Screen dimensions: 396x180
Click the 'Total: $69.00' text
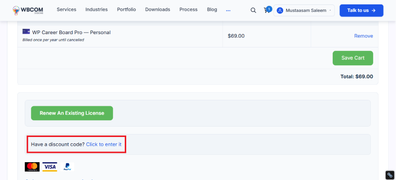tap(356, 77)
